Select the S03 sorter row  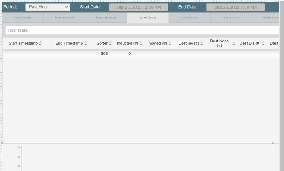104,54
